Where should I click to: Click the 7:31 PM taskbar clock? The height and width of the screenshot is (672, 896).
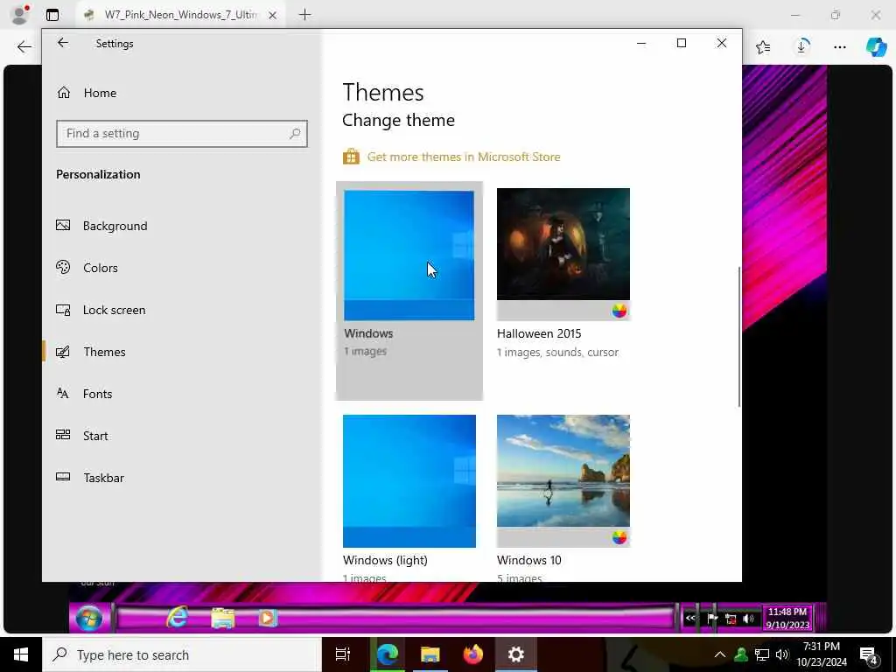(822, 654)
